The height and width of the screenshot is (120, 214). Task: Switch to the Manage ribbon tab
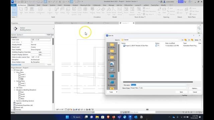111,5
